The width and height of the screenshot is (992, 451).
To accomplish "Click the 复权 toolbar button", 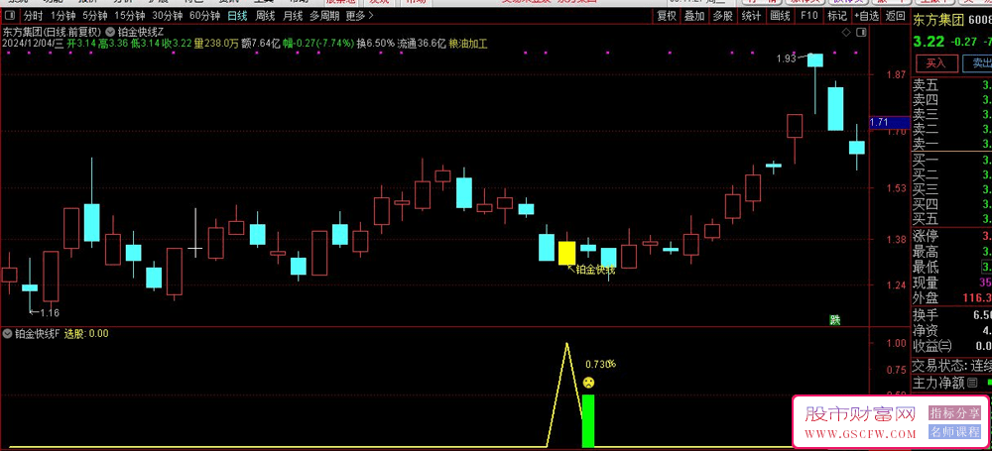I will pos(667,16).
